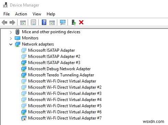Click the Forward arrow toolbar icon
The width and height of the screenshot is (168, 125).
pyautogui.click(x=12, y=22)
